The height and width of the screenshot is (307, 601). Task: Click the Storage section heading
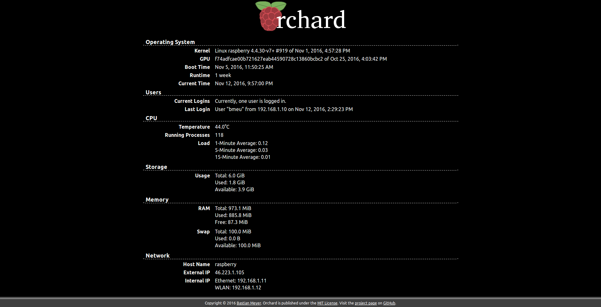coord(156,167)
